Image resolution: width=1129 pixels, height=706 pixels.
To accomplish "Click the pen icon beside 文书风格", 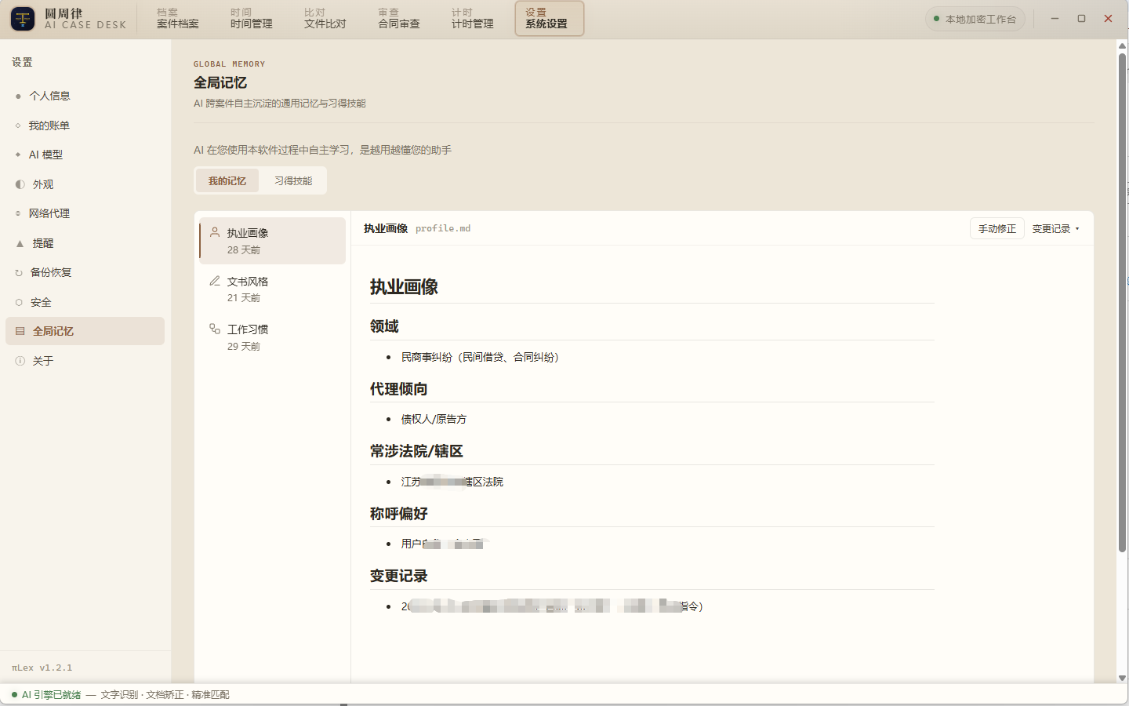I will coord(215,280).
